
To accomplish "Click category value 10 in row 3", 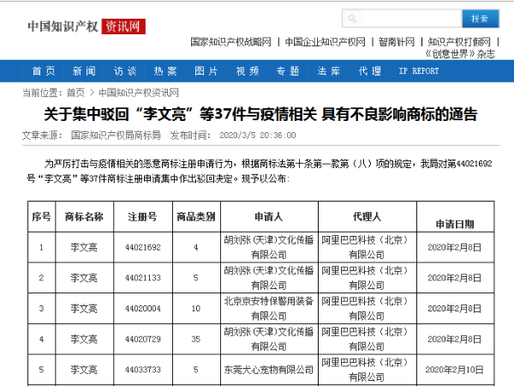I will tap(196, 308).
